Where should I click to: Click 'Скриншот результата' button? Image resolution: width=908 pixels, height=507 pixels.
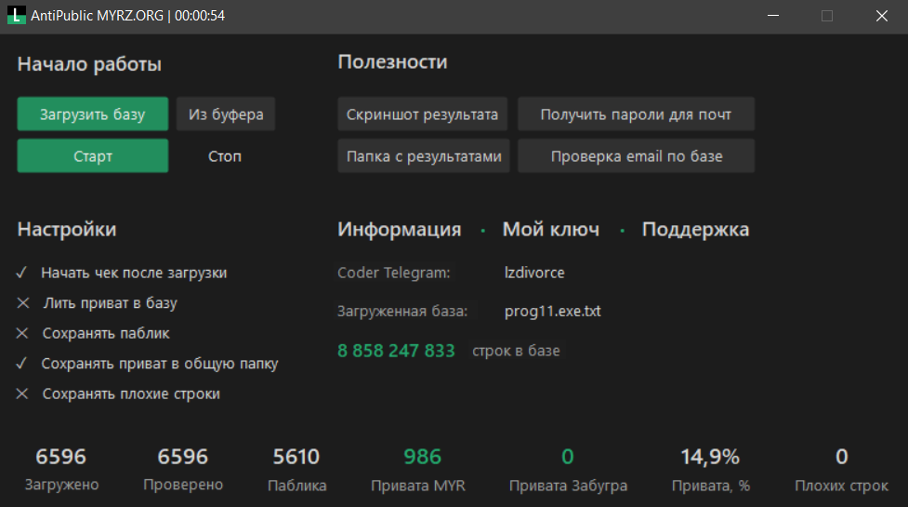click(x=422, y=114)
